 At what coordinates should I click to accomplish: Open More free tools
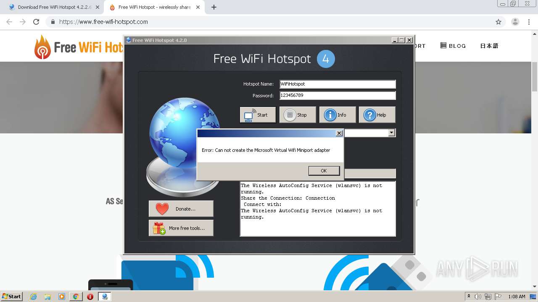(x=181, y=228)
